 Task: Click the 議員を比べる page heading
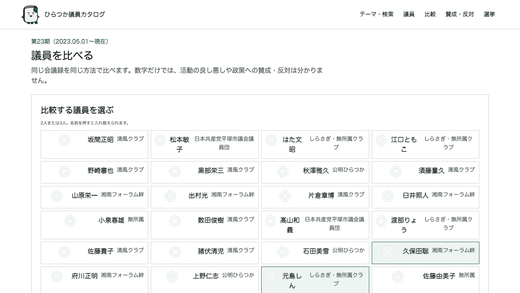coord(63,55)
